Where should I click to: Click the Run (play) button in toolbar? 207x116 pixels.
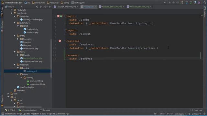click(x=169, y=2)
